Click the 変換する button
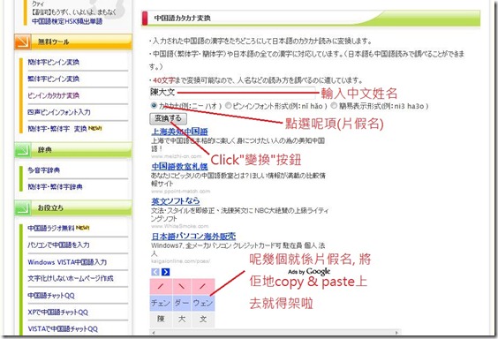498x339 pixels. 168,118
